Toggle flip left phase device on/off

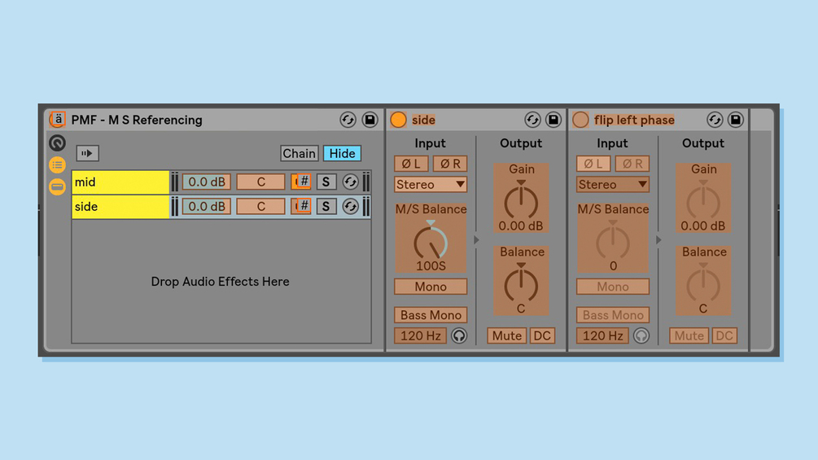tap(580, 120)
